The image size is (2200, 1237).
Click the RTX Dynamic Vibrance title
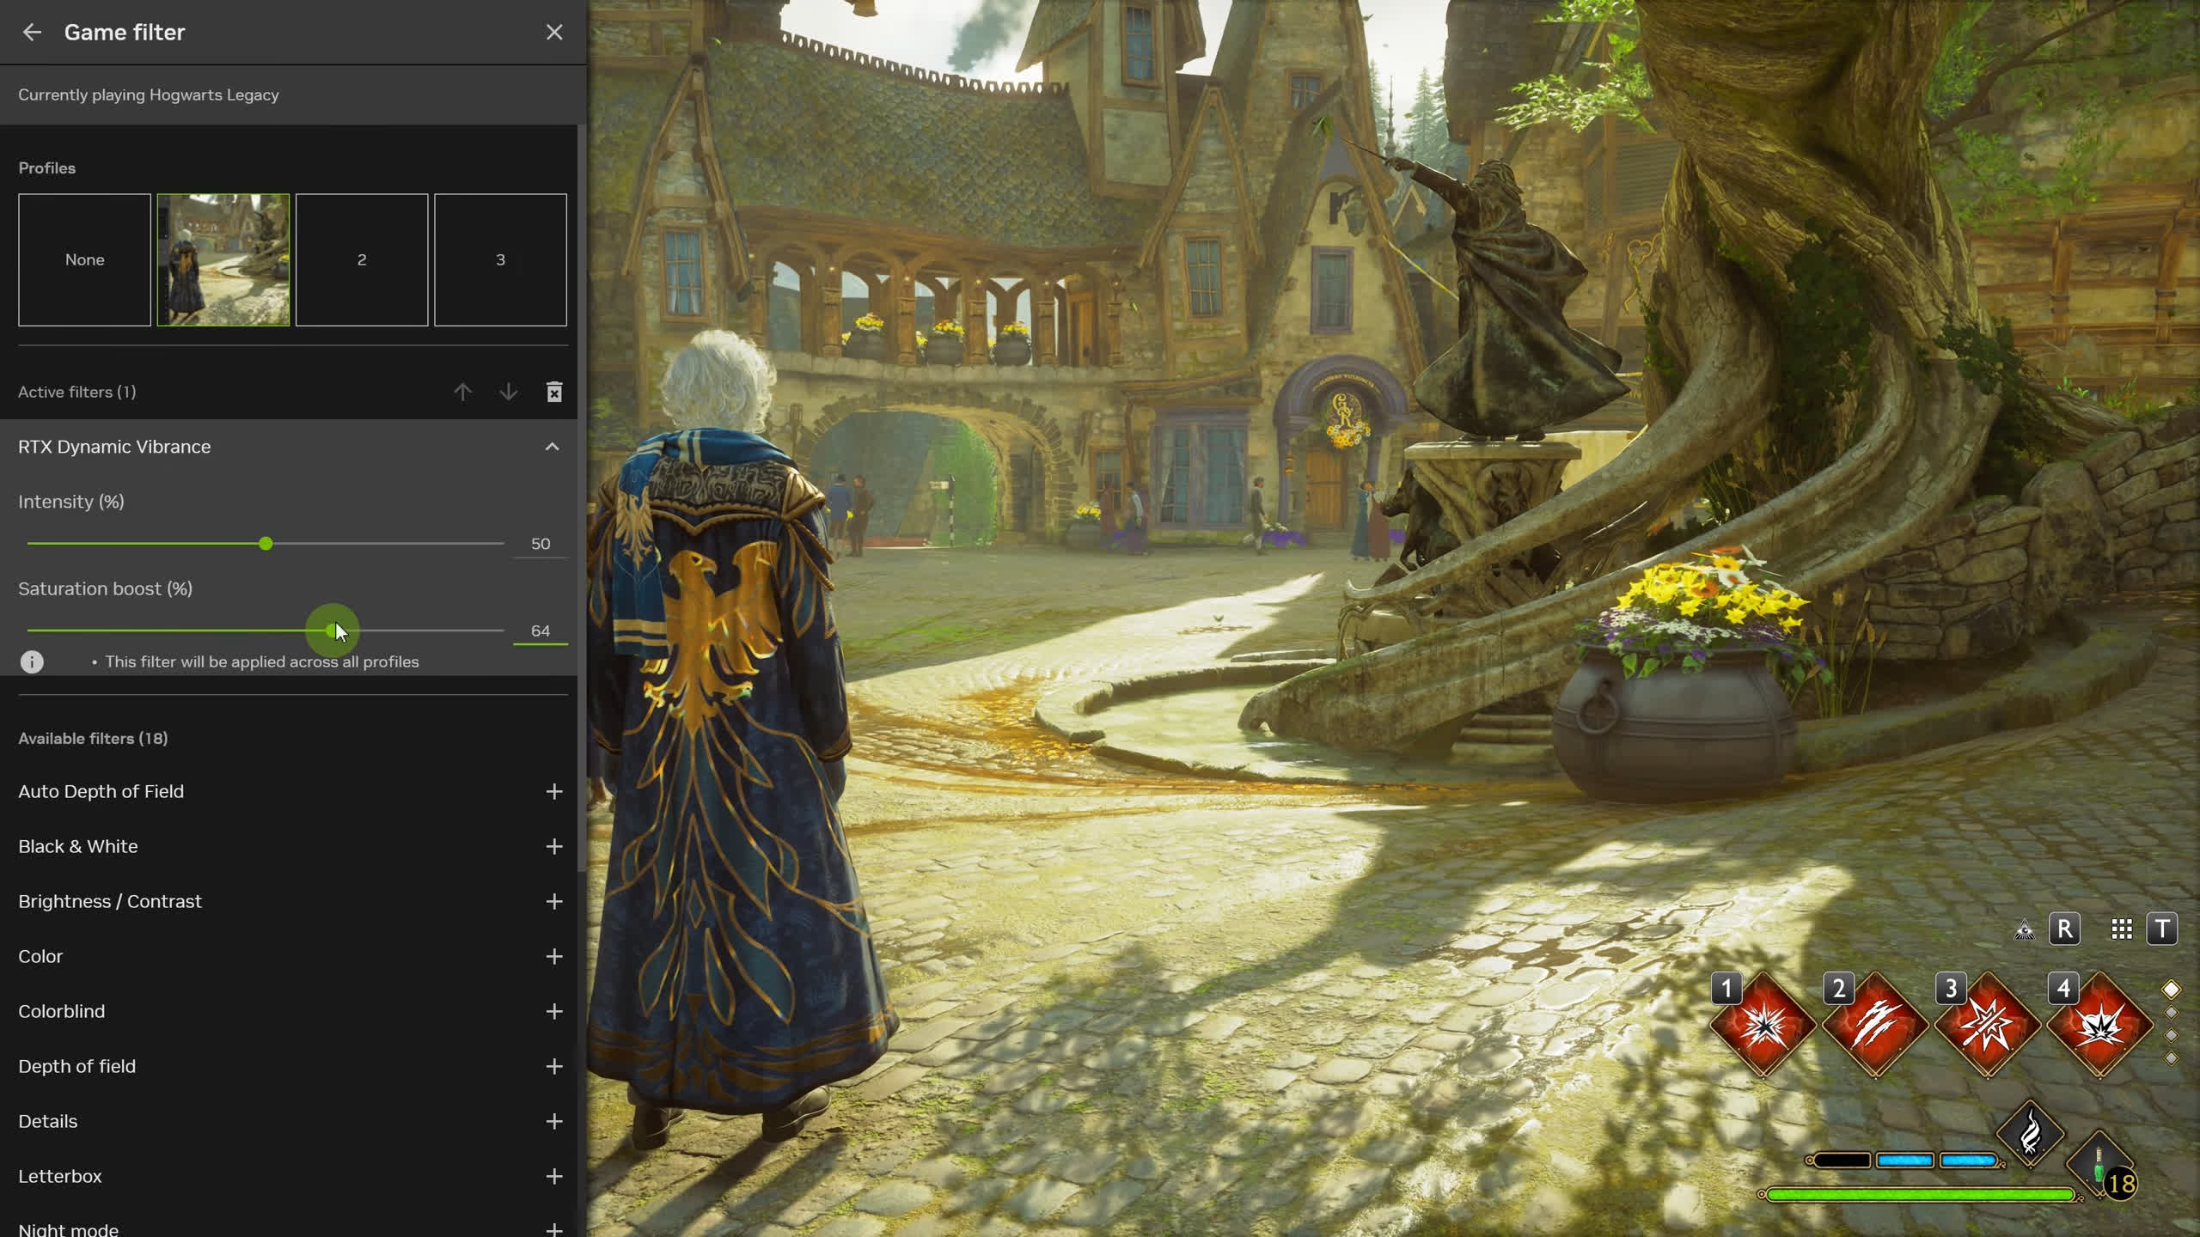[114, 447]
